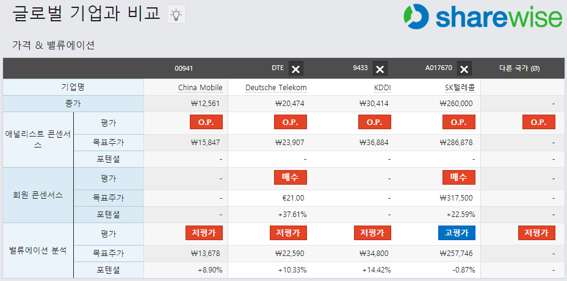The height and width of the screenshot is (281, 567).
Task: Click the sharewise logo
Action: [x=483, y=16]
